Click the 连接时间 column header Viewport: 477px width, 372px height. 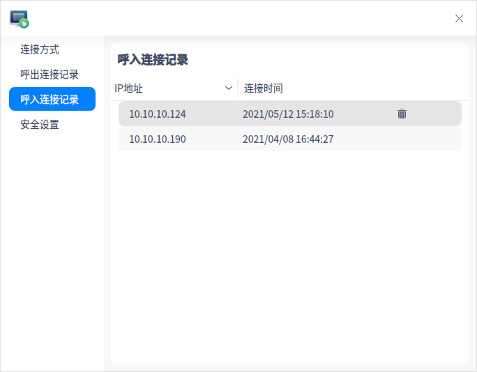click(x=353, y=88)
